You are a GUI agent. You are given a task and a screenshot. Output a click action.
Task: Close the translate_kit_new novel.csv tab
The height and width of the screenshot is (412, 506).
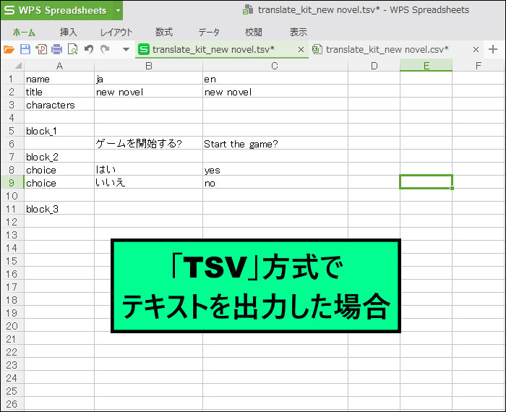tap(476, 49)
